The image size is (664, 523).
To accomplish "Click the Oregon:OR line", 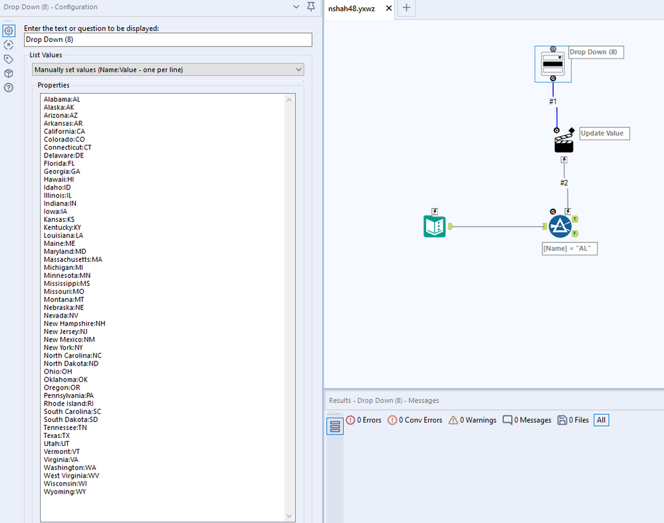I will [x=62, y=387].
